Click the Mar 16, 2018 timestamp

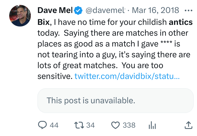pos(155,10)
